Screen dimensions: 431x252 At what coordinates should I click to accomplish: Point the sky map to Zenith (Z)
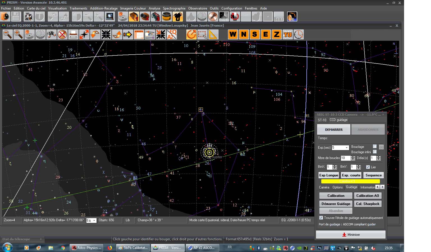[276, 34]
